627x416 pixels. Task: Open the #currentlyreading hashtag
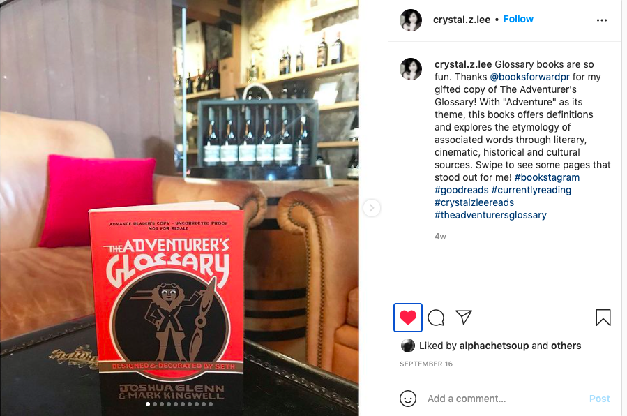(x=531, y=190)
